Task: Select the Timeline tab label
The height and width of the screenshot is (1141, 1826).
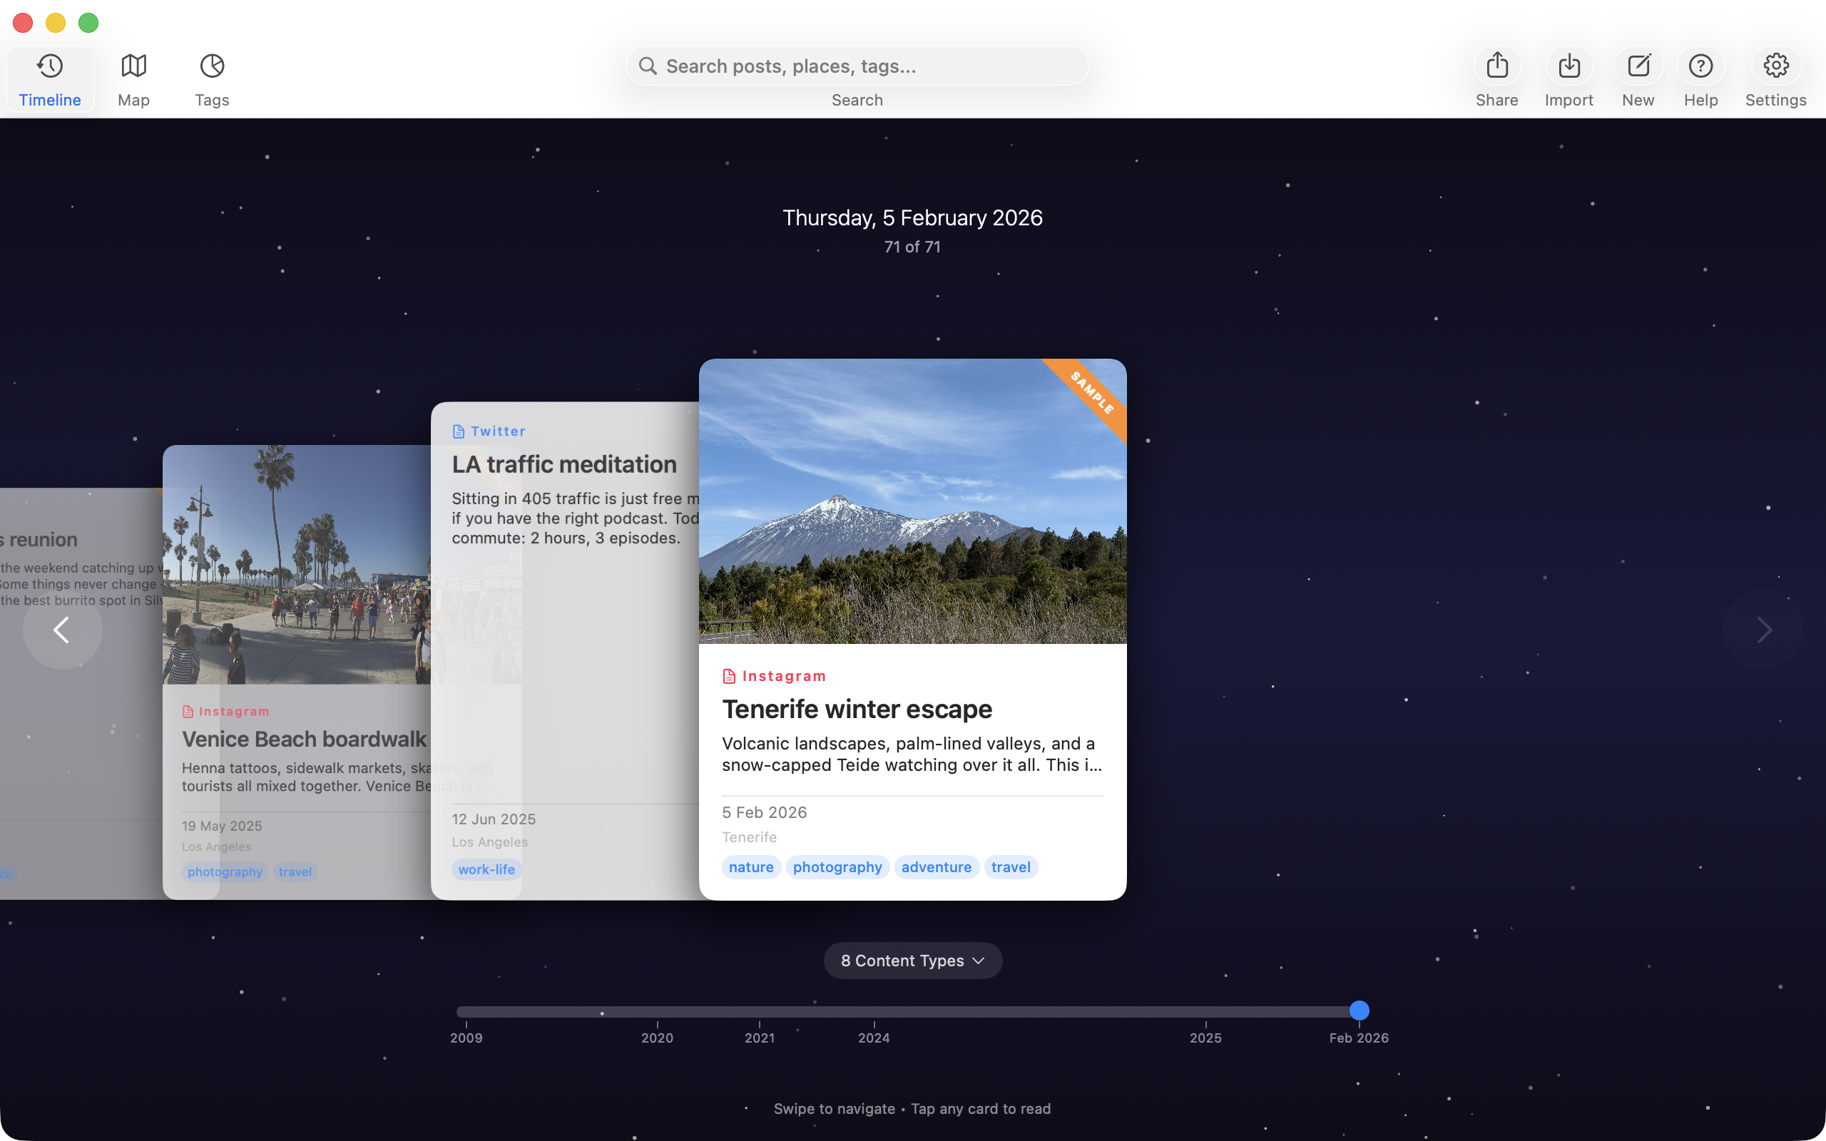Action: pyautogui.click(x=49, y=99)
